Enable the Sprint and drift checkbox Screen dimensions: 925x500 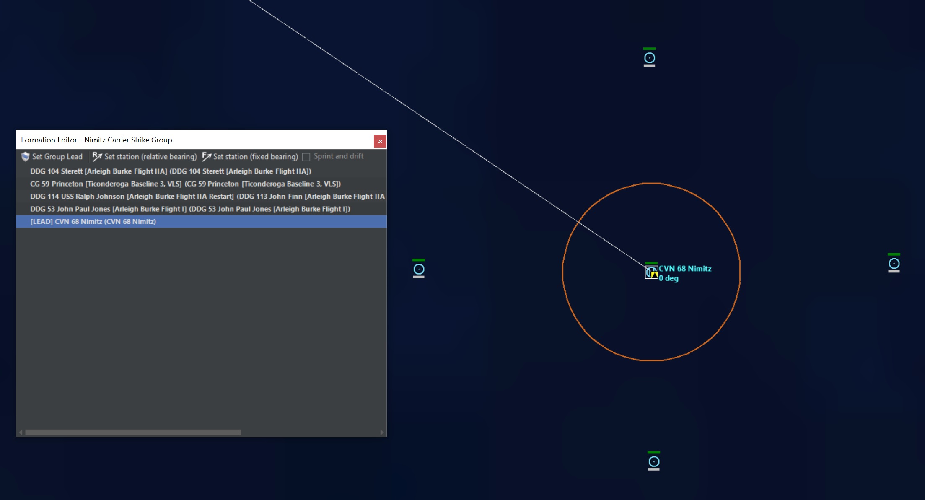click(x=306, y=157)
